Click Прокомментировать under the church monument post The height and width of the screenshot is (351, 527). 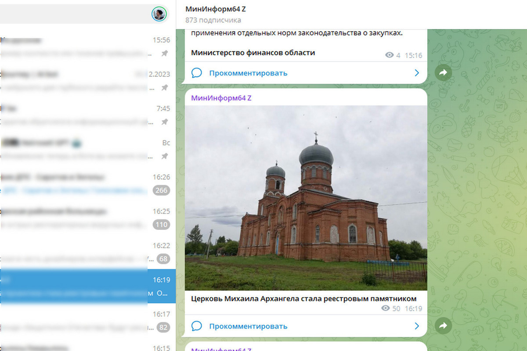248,326
